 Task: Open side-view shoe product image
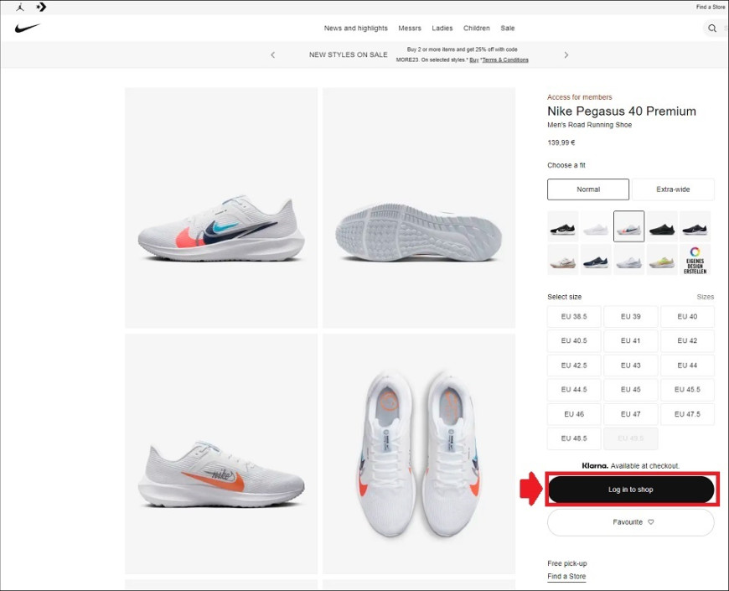coord(221,208)
